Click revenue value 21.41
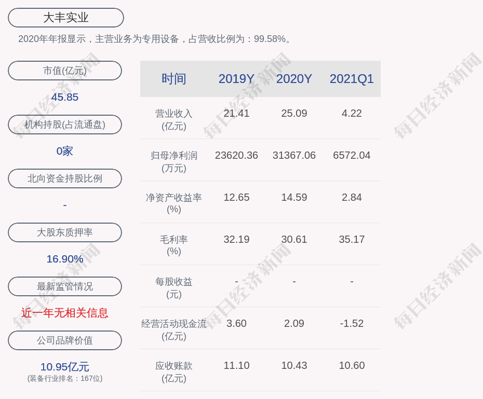Screen dimensions: 483x399 coord(236,113)
